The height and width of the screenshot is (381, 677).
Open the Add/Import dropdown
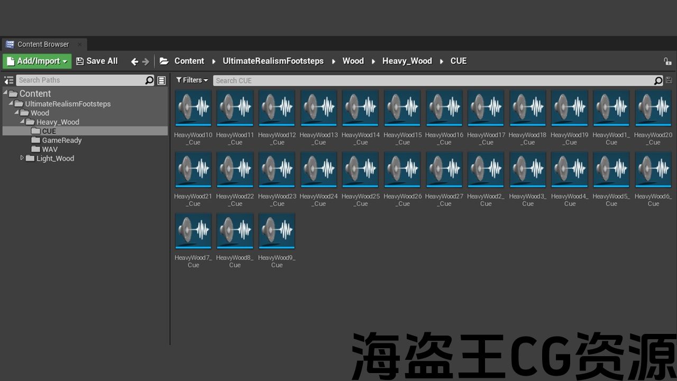click(x=36, y=61)
